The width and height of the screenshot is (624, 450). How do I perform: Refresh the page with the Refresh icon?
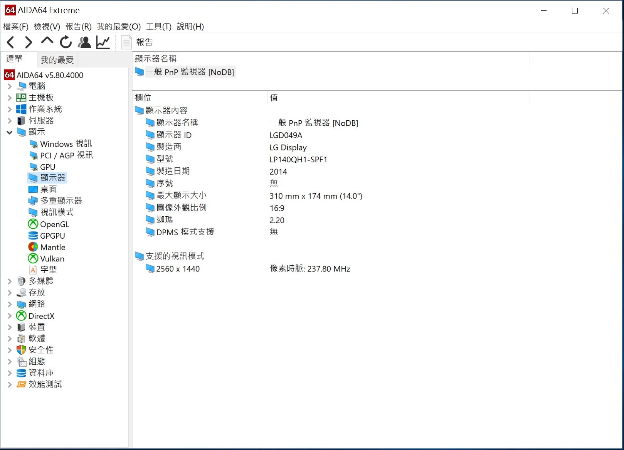pos(66,42)
